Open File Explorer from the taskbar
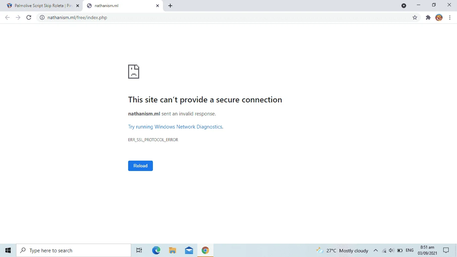457x257 pixels. click(x=172, y=250)
